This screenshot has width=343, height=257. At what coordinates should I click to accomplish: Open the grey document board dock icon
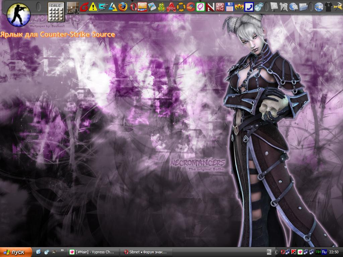(x=274, y=7)
